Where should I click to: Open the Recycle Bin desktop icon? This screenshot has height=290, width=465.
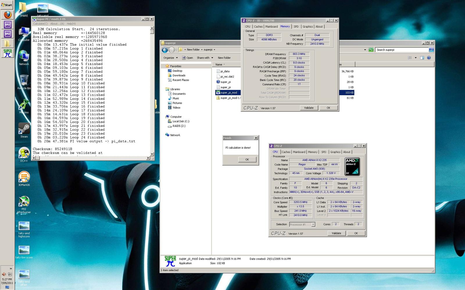point(24,82)
